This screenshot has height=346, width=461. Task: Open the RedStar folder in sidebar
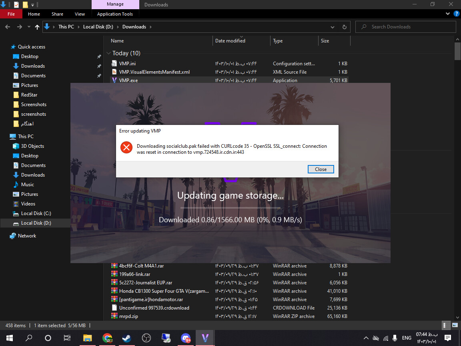(29, 95)
